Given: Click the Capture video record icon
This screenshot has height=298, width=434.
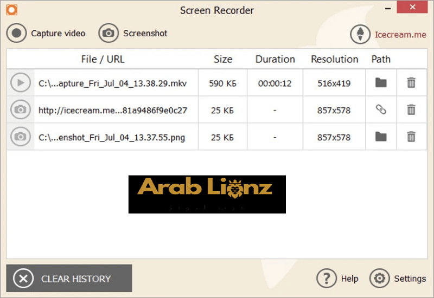Looking at the screenshot, I should click(x=17, y=33).
